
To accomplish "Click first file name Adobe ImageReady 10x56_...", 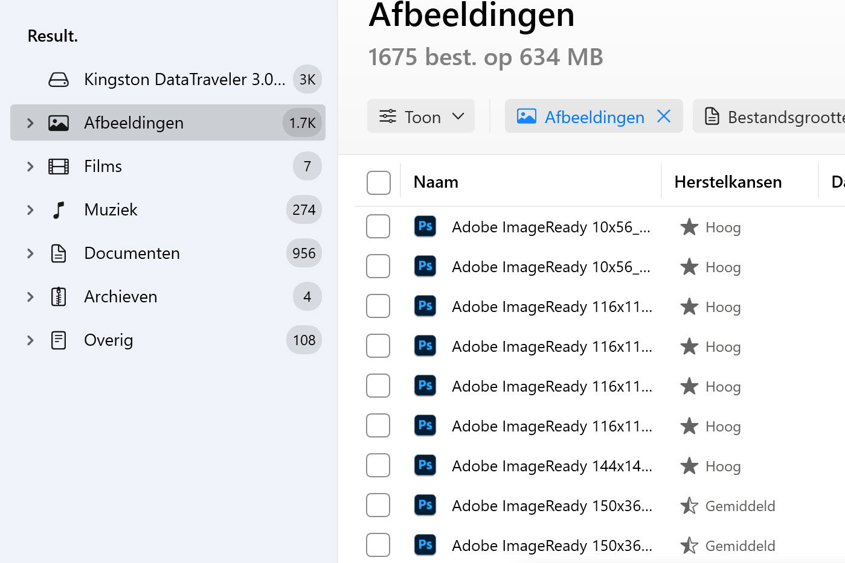I will coord(551,227).
